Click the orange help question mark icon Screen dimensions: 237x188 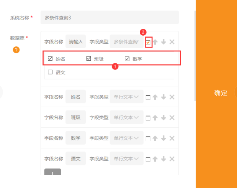(16, 50)
